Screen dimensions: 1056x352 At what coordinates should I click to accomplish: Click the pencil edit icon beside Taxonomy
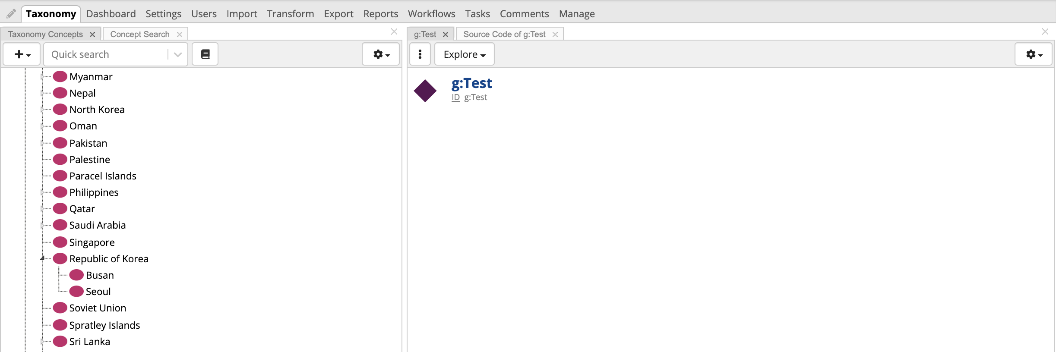click(x=11, y=14)
